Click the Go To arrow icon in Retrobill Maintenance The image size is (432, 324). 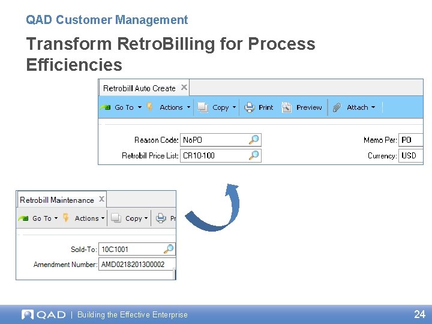(23, 218)
